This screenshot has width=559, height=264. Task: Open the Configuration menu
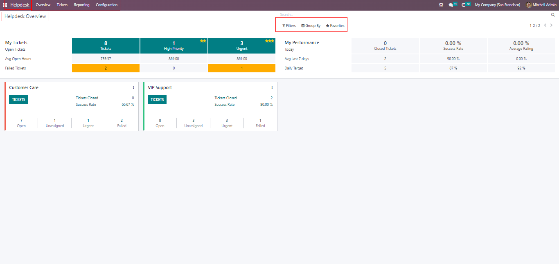(107, 5)
